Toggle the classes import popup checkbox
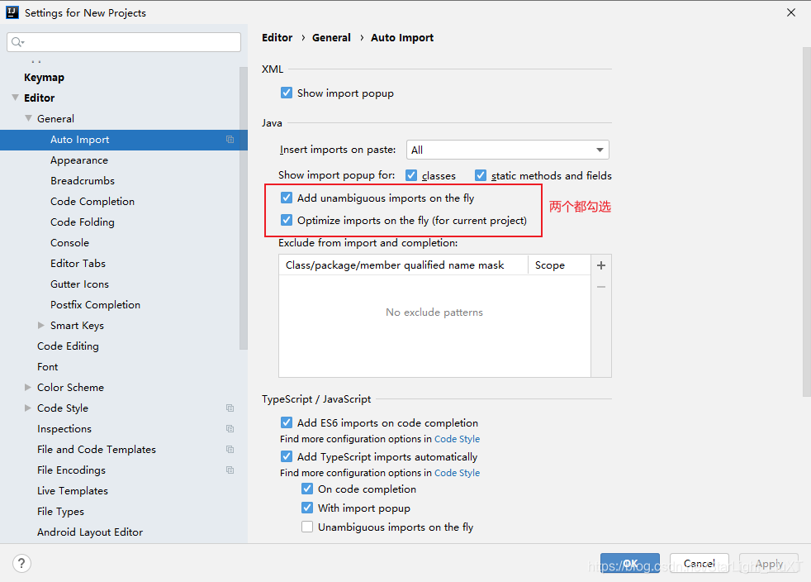This screenshot has width=811, height=582. [x=411, y=175]
